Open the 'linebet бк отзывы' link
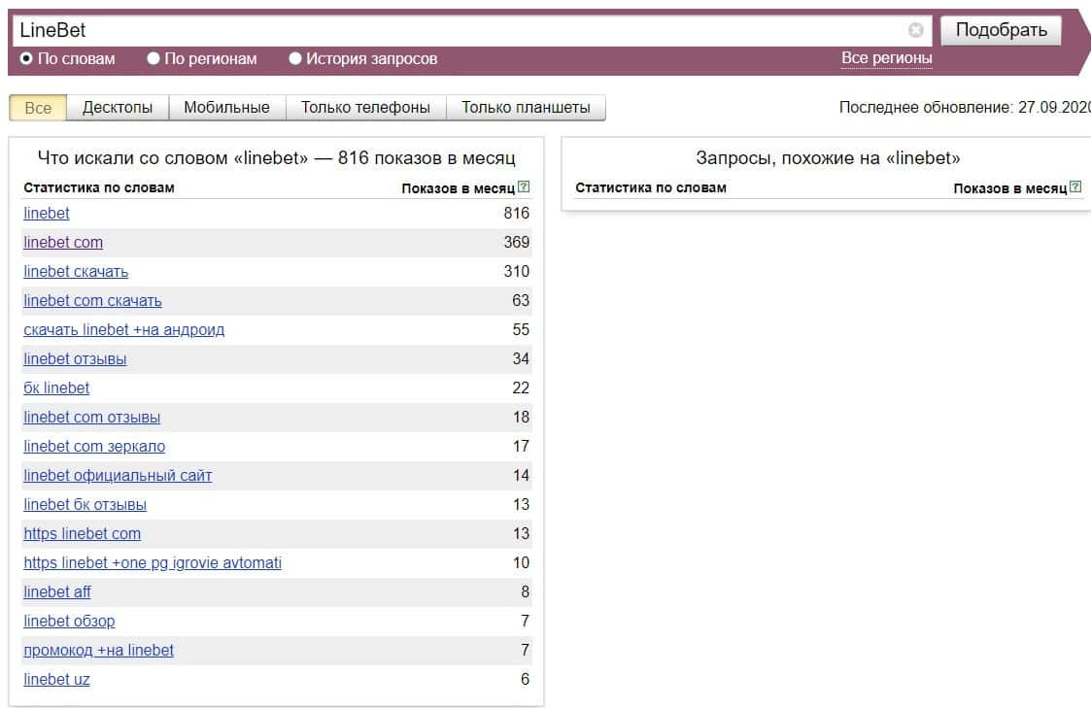 coord(85,505)
